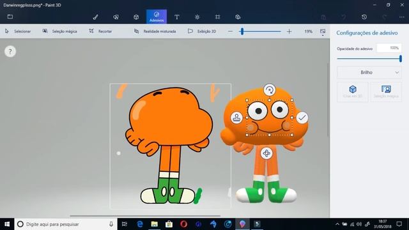Switch to the Paint 3D taskbar icon
Image resolution: width=409 pixels, height=230 pixels.
(242, 224)
